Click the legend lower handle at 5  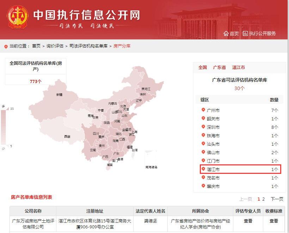pos(8,146)
